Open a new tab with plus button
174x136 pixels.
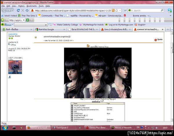168,29
